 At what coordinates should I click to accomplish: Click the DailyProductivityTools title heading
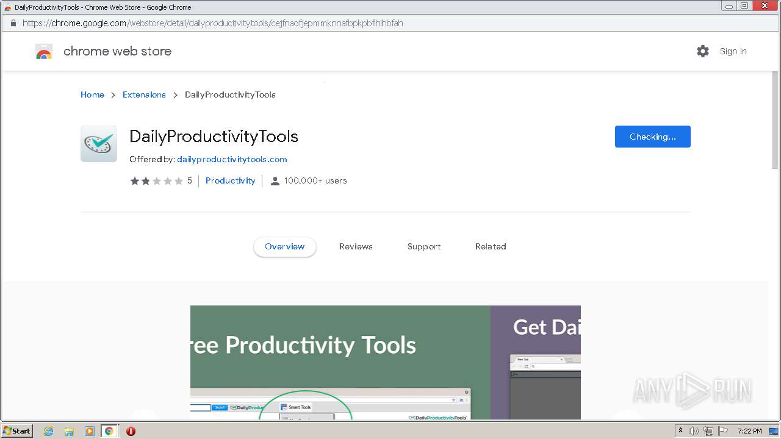(214, 136)
